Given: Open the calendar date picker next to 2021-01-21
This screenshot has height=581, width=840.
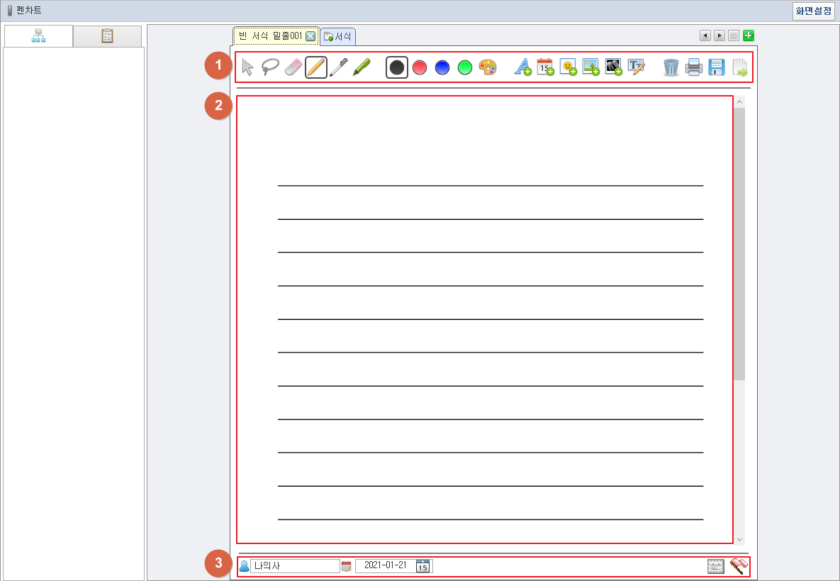Looking at the screenshot, I should pyautogui.click(x=423, y=566).
